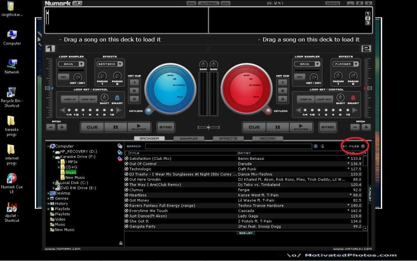417x261 pixels.
Task: Expand the Local Disk (C:) node
Action: (x=53, y=183)
